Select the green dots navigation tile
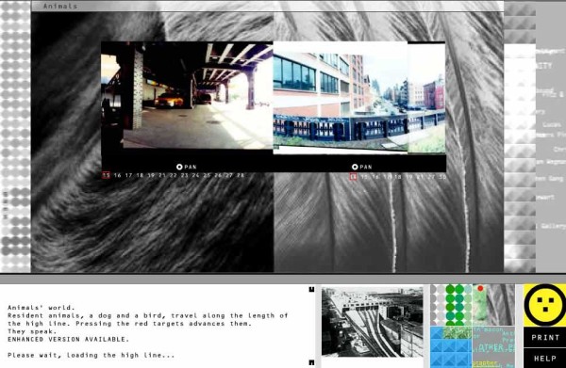Viewport: 566px width, 368px height. [x=451, y=305]
